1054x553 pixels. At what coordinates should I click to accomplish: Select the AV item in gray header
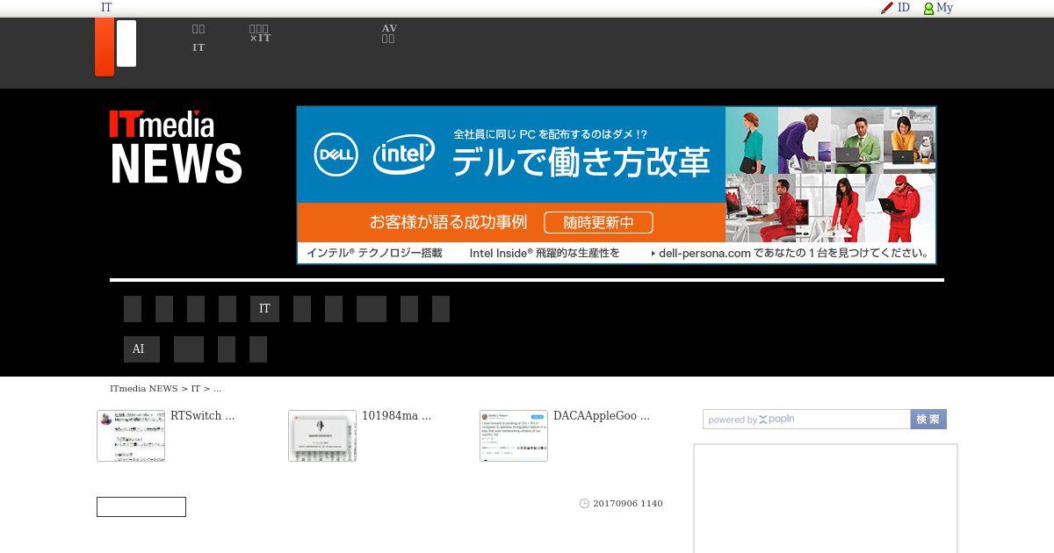[389, 33]
